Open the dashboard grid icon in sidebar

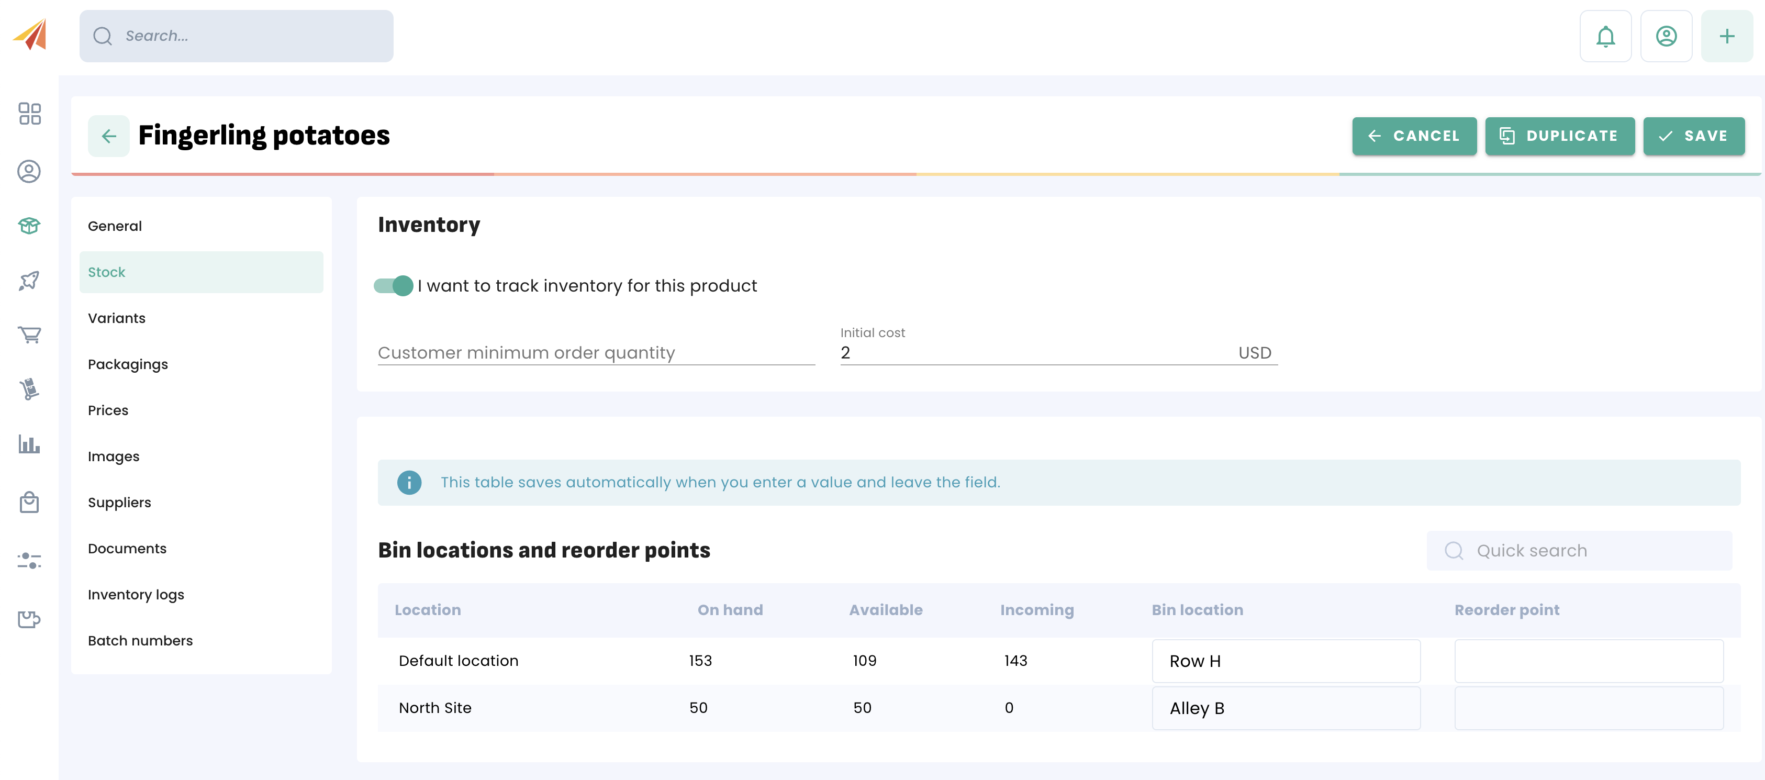coord(29,114)
